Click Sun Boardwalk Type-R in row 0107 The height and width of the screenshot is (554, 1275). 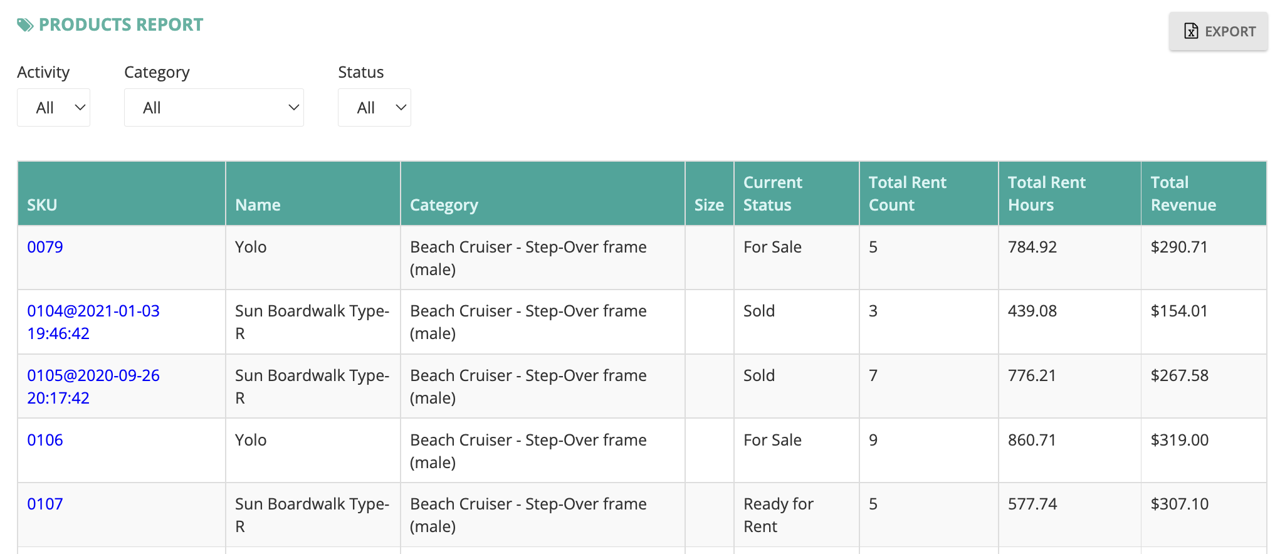click(x=312, y=515)
